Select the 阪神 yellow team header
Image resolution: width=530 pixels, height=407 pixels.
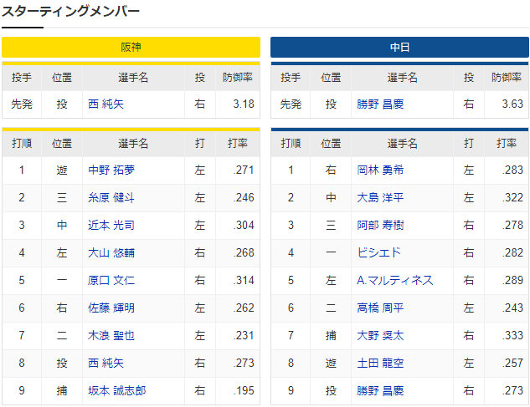(131, 48)
